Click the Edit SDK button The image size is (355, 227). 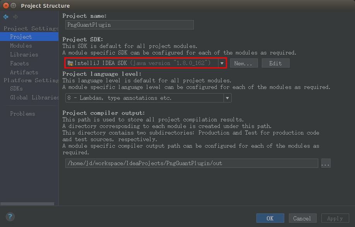tap(276, 63)
